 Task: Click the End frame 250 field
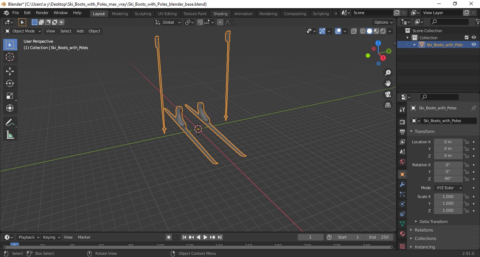click(379, 237)
